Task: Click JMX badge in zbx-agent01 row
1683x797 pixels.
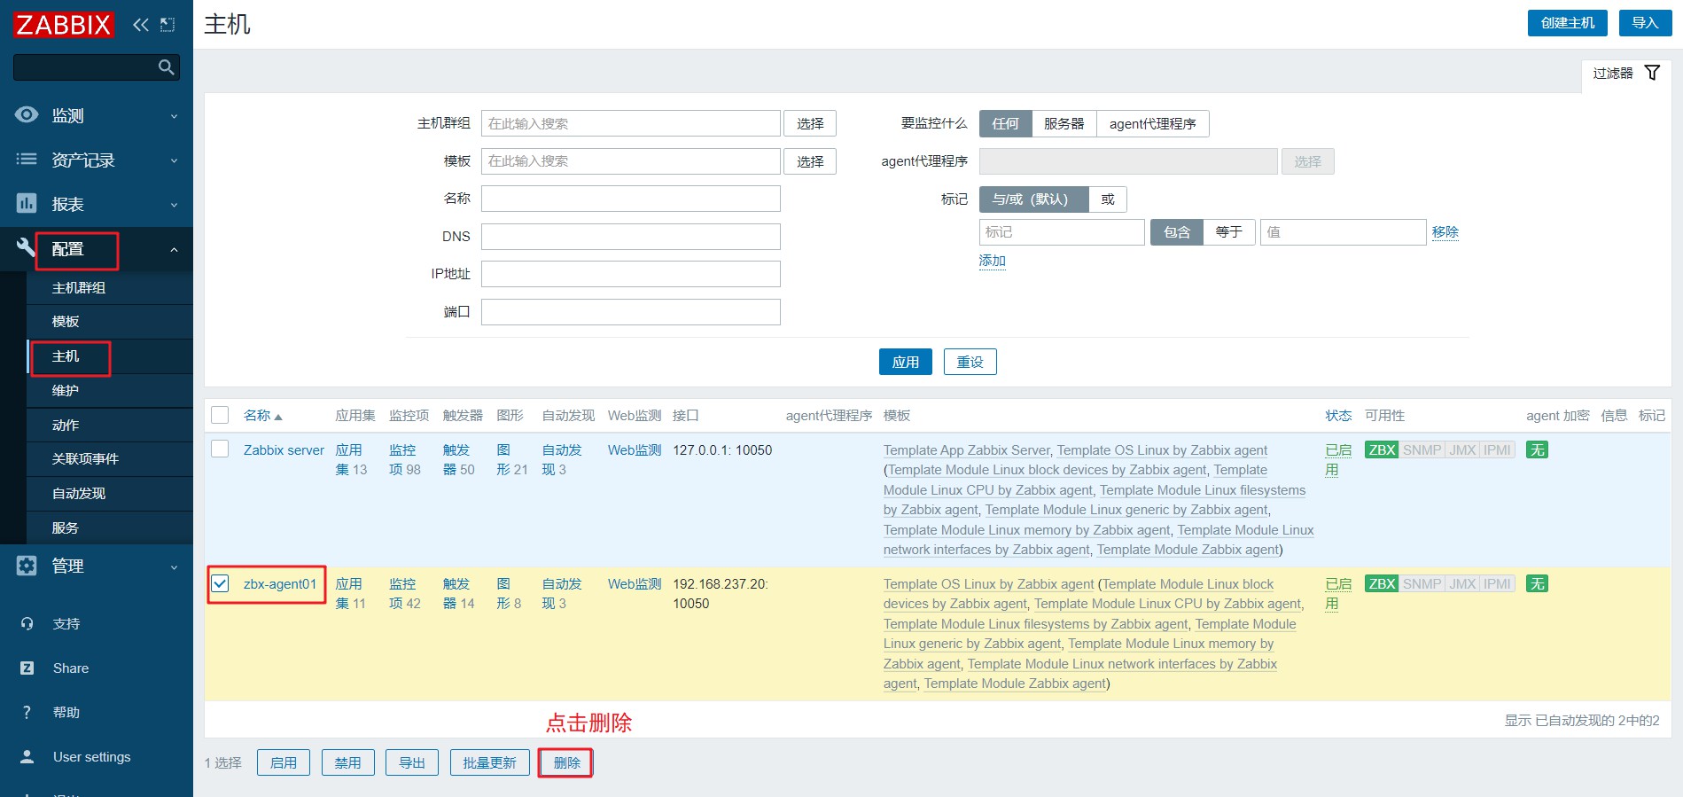Action: pyautogui.click(x=1462, y=584)
